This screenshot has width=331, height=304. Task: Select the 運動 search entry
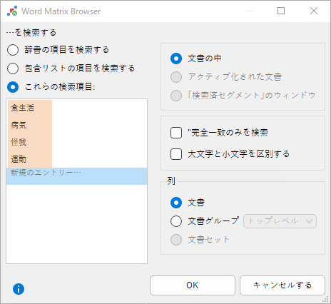point(30,159)
